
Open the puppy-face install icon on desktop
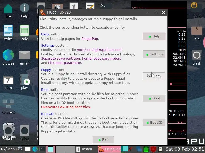[57, 6]
